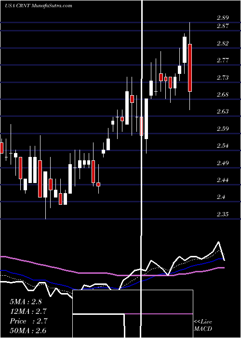Viewport: 241px width, 338px height.
Task: Select the 2.49 price axis label
Action: [223, 163]
